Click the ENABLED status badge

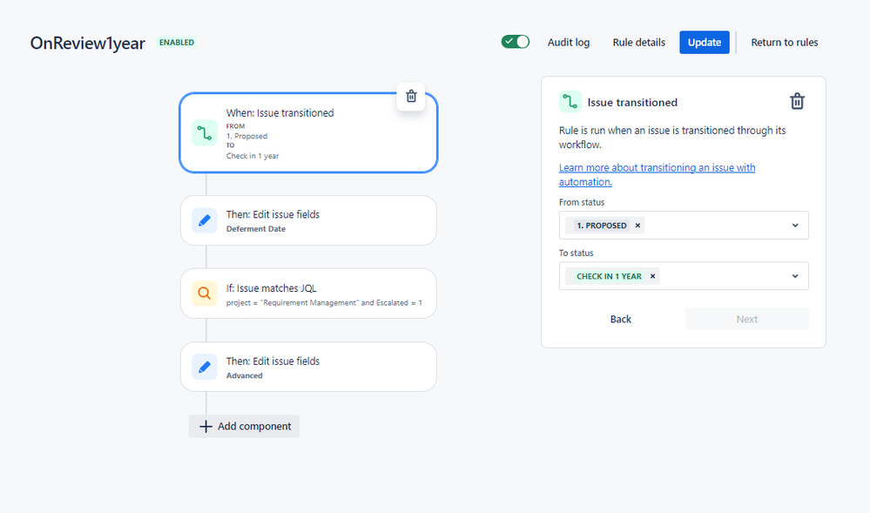pyautogui.click(x=177, y=42)
